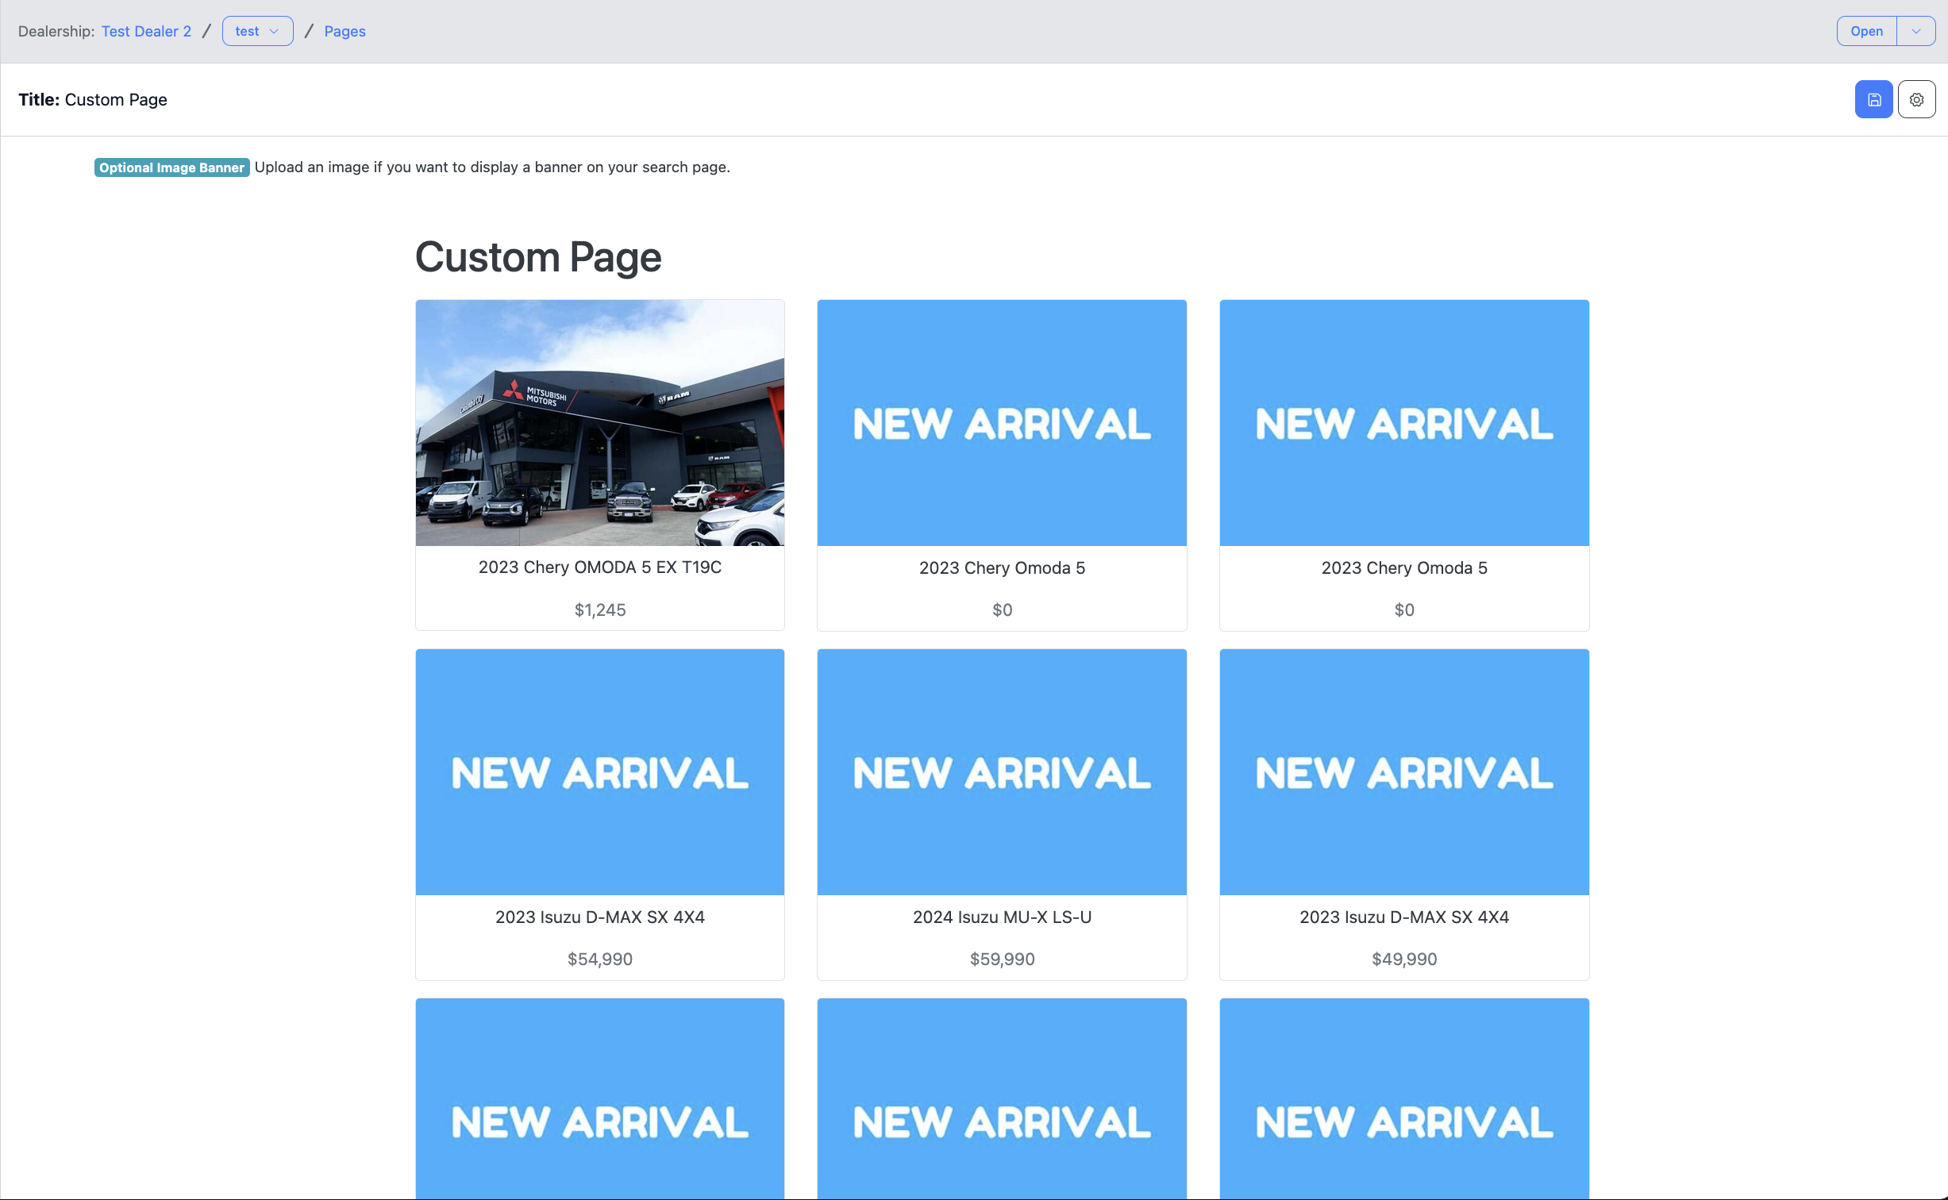Image resolution: width=1948 pixels, height=1200 pixels.
Task: Click New Arrival image of $54,990 D-MAX
Action: [600, 771]
